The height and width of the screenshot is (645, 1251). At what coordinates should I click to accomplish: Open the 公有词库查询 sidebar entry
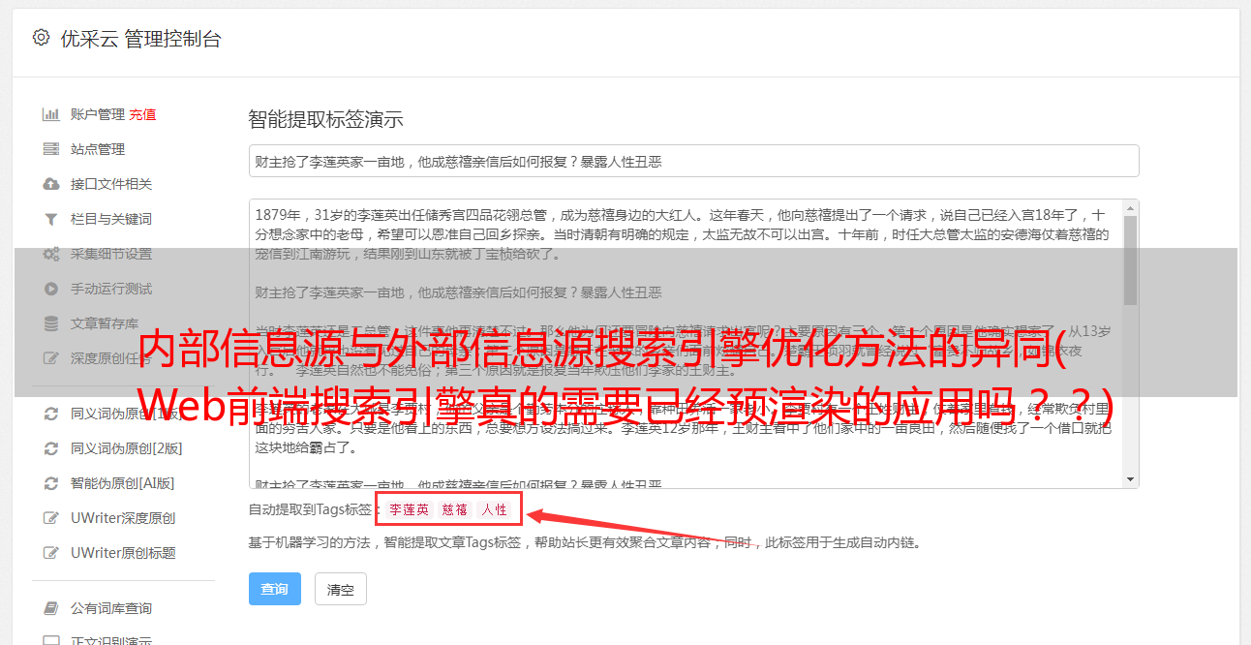(x=111, y=608)
